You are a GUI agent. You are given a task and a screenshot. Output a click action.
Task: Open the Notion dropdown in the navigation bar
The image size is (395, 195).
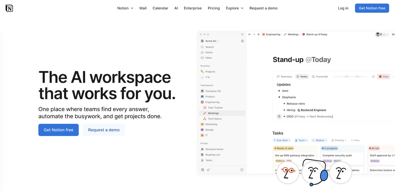coord(125,8)
